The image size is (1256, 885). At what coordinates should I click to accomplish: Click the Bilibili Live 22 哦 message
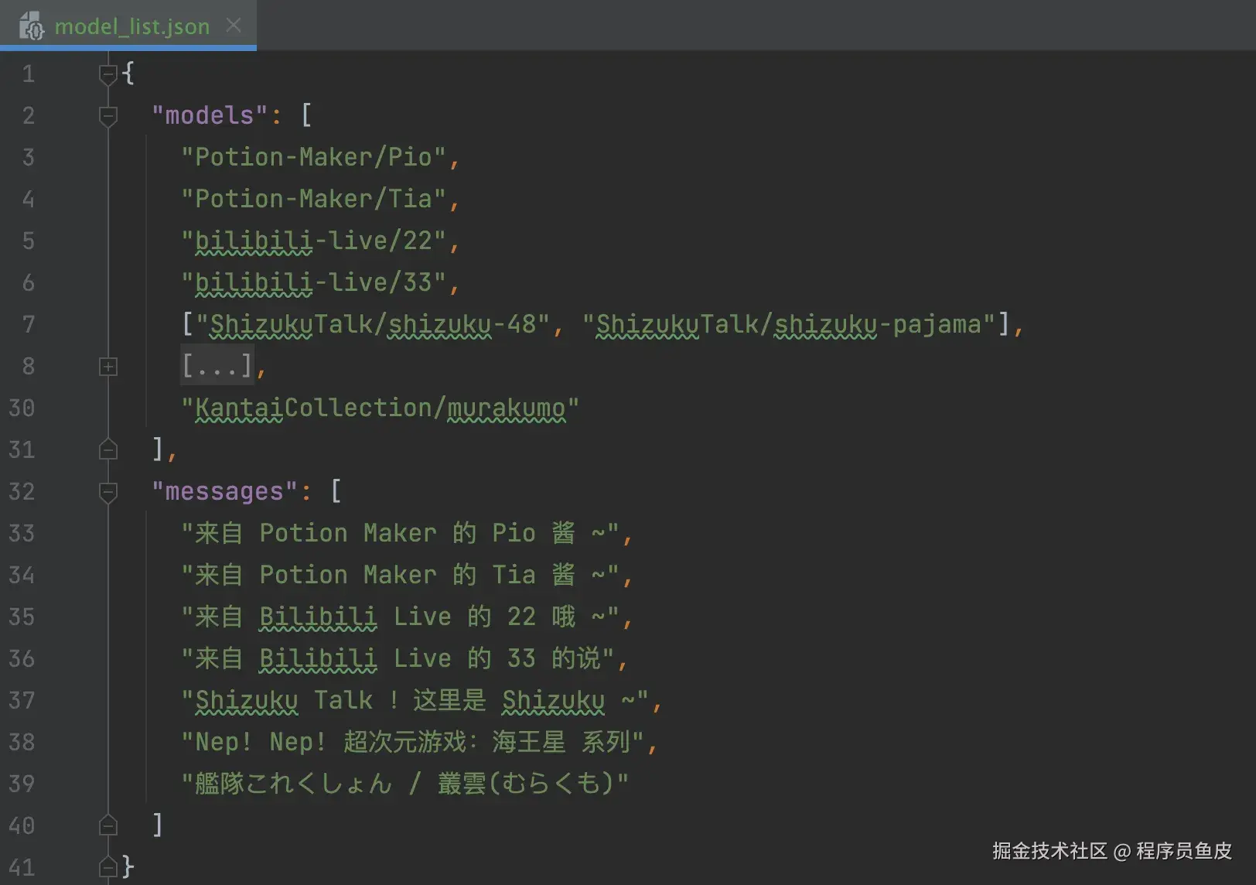(x=400, y=617)
